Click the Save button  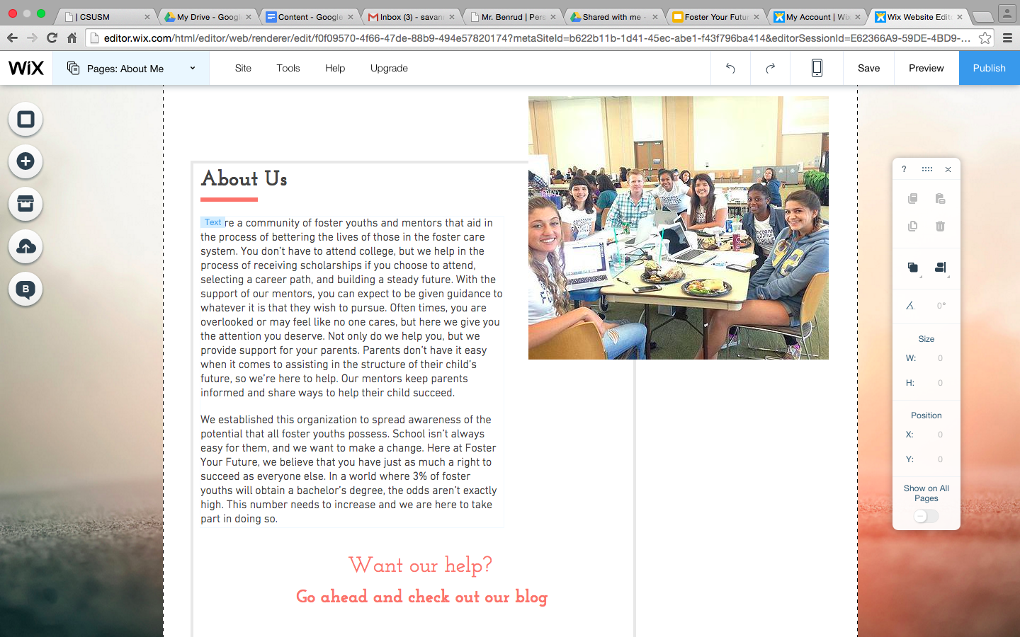click(x=868, y=68)
